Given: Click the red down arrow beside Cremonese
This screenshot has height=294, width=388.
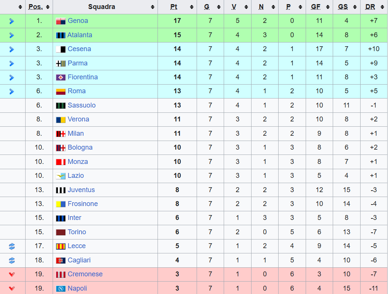Looking at the screenshot, I should [12, 274].
